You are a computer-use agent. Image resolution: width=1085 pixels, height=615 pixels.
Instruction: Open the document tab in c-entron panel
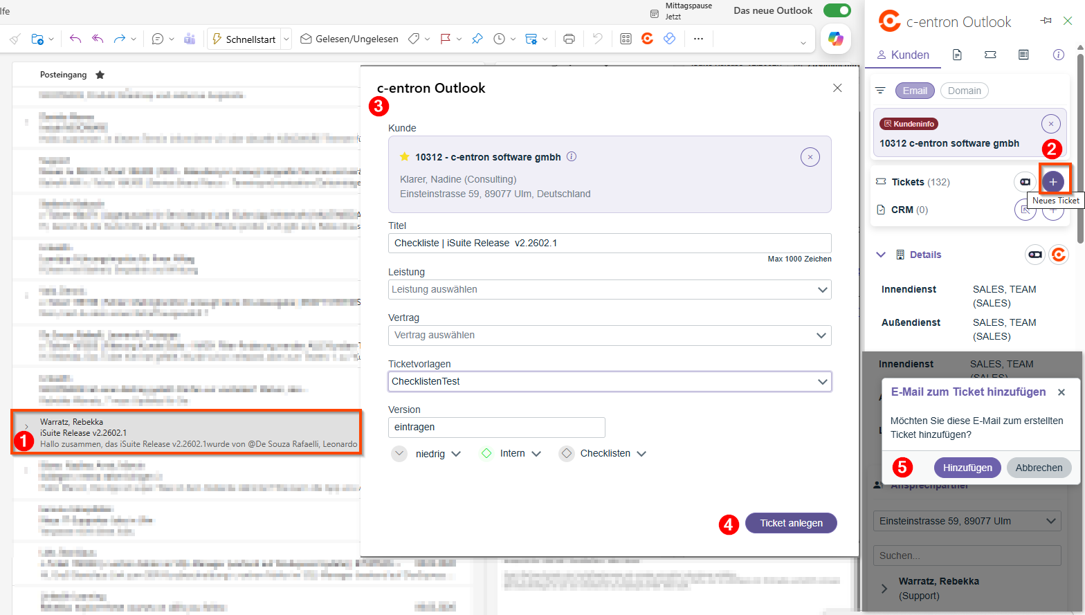(x=957, y=55)
